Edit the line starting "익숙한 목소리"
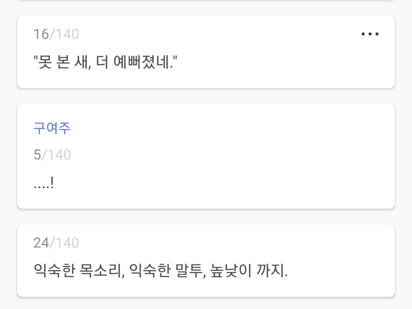 (x=160, y=271)
